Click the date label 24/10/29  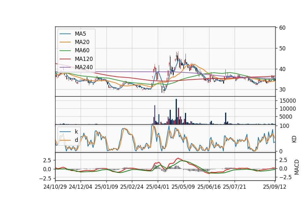pyautogui.click(x=55, y=187)
